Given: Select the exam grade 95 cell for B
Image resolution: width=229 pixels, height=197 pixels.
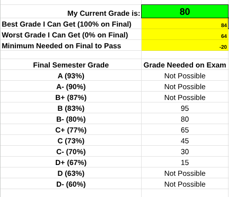Looking at the screenshot, I should pos(185,108).
